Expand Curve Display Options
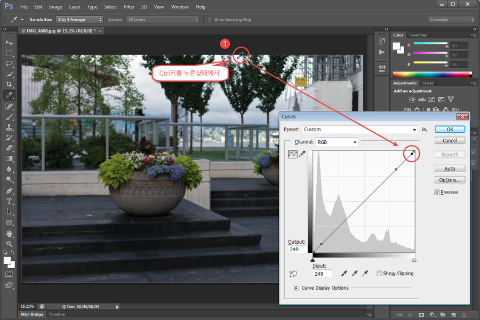The height and width of the screenshot is (320, 480). pyautogui.click(x=295, y=288)
